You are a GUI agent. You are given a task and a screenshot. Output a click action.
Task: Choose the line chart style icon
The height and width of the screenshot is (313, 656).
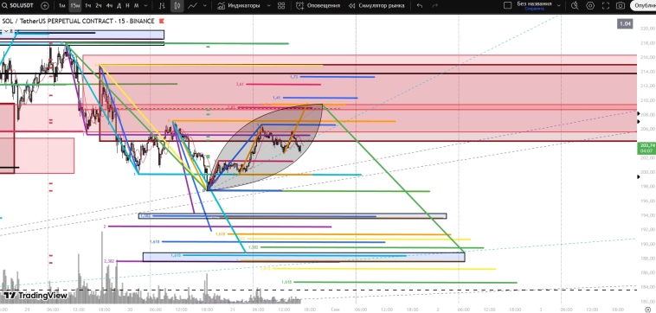[x=192, y=5]
